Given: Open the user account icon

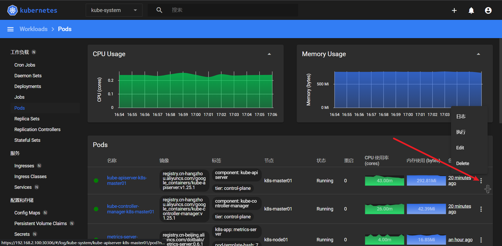Looking at the screenshot, I should click(488, 10).
